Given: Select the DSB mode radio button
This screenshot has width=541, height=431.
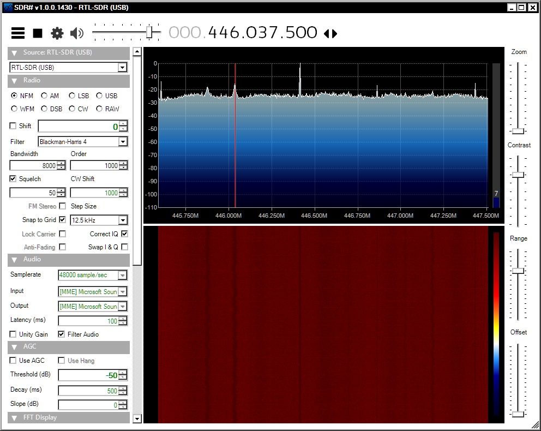Looking at the screenshot, I should (44, 109).
